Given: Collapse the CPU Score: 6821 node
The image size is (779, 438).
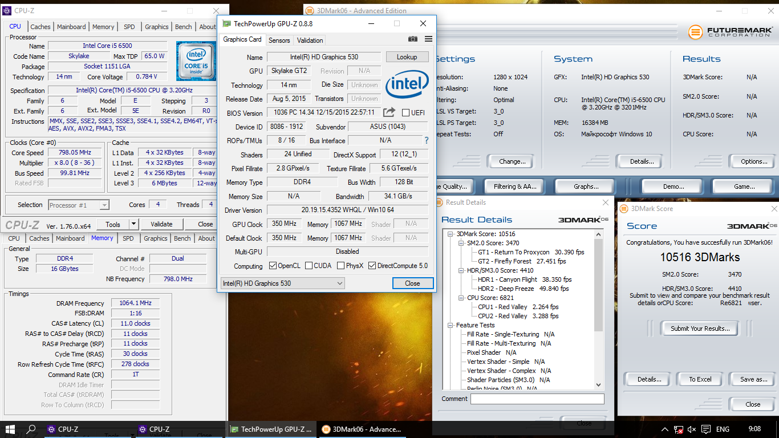Looking at the screenshot, I should point(461,298).
